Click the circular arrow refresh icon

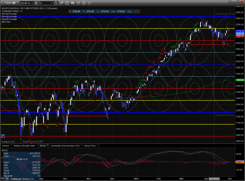click(67, 3)
